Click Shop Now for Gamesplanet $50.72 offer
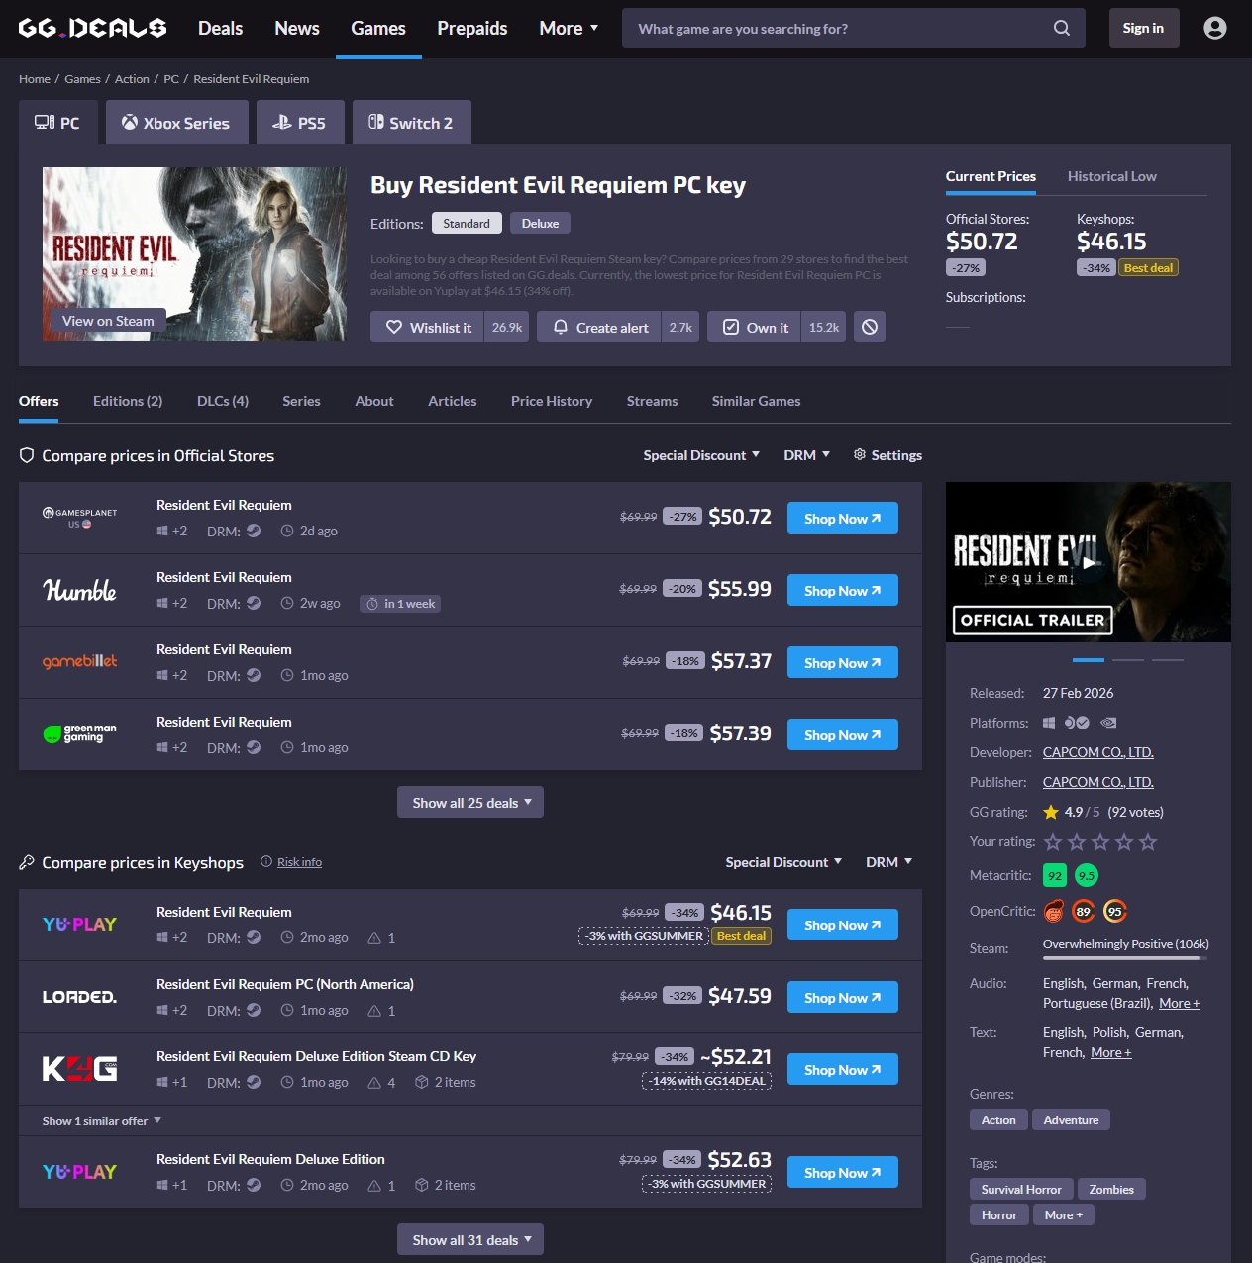 coord(843,518)
